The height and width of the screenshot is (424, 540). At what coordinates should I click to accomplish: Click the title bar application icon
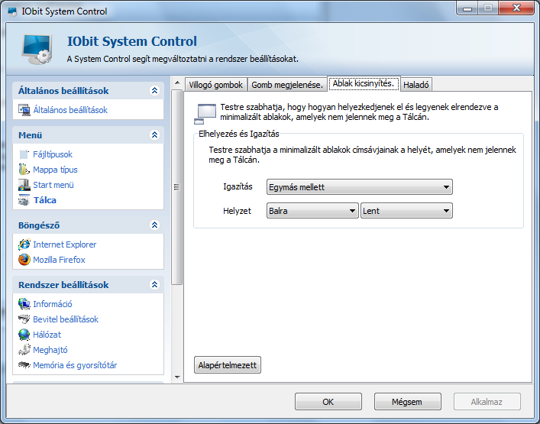(12, 11)
